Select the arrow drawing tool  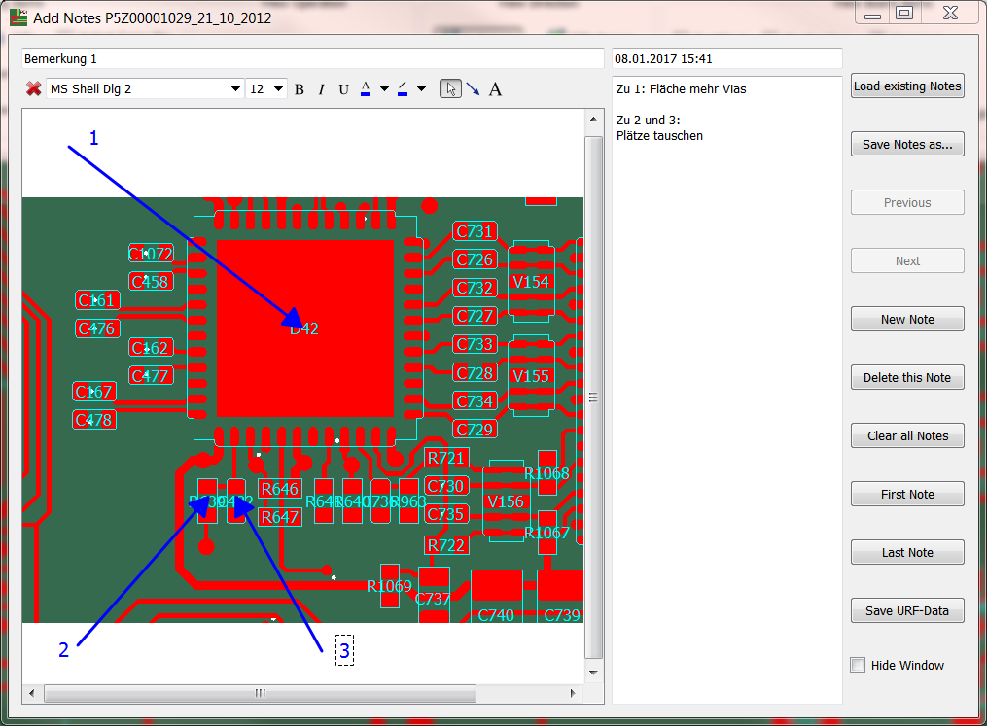tap(473, 89)
